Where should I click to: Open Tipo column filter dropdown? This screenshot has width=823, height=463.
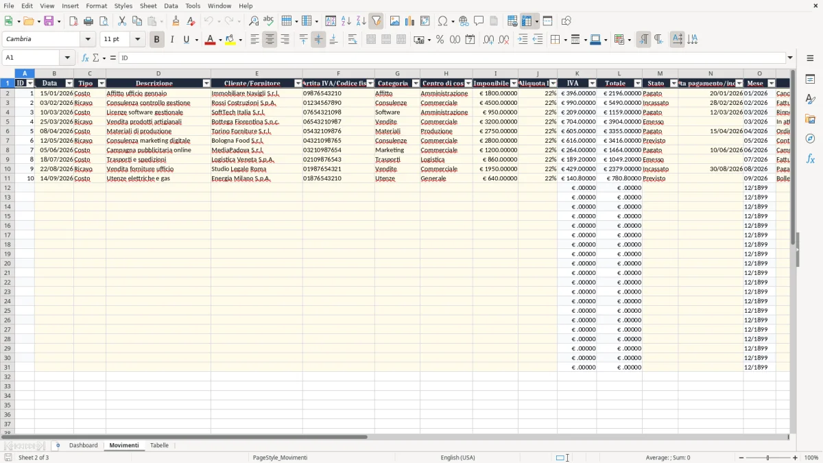(102, 84)
